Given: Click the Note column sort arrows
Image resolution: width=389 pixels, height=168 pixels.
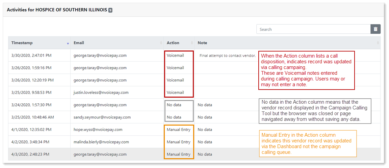Looking at the screenshot, I should point(378,43).
